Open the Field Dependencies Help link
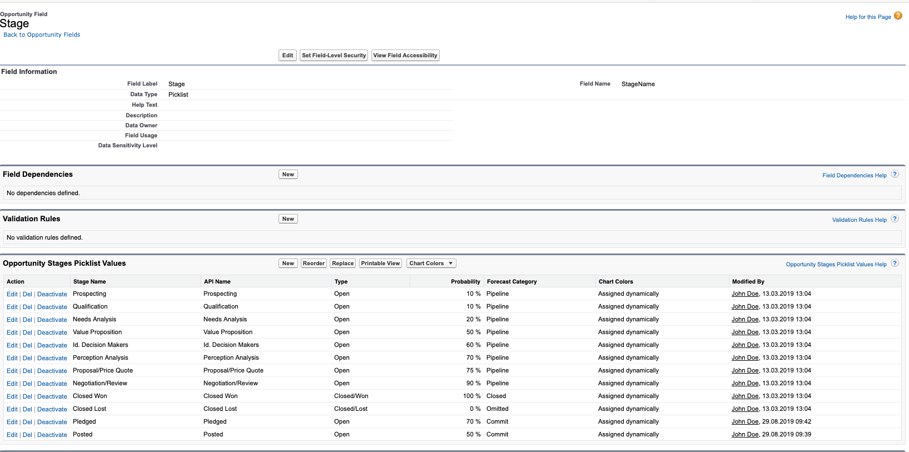909x452 pixels. pos(855,176)
